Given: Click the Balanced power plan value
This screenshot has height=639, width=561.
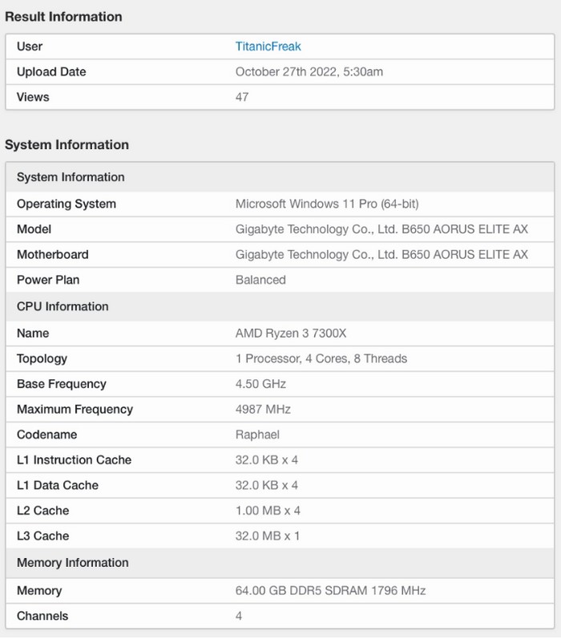Looking at the screenshot, I should (x=260, y=280).
